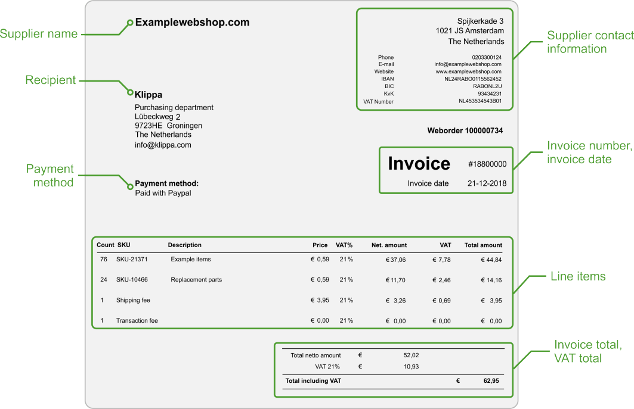Select the Replacement parts description

[196, 280]
